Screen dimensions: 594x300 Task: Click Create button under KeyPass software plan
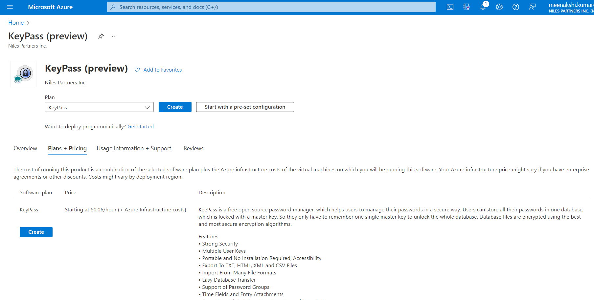coord(36,232)
